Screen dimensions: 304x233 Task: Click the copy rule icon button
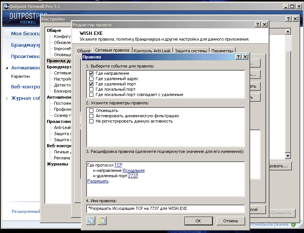point(91,220)
